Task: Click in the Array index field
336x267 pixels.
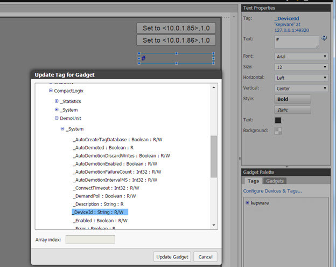Action: pyautogui.click(x=90, y=239)
